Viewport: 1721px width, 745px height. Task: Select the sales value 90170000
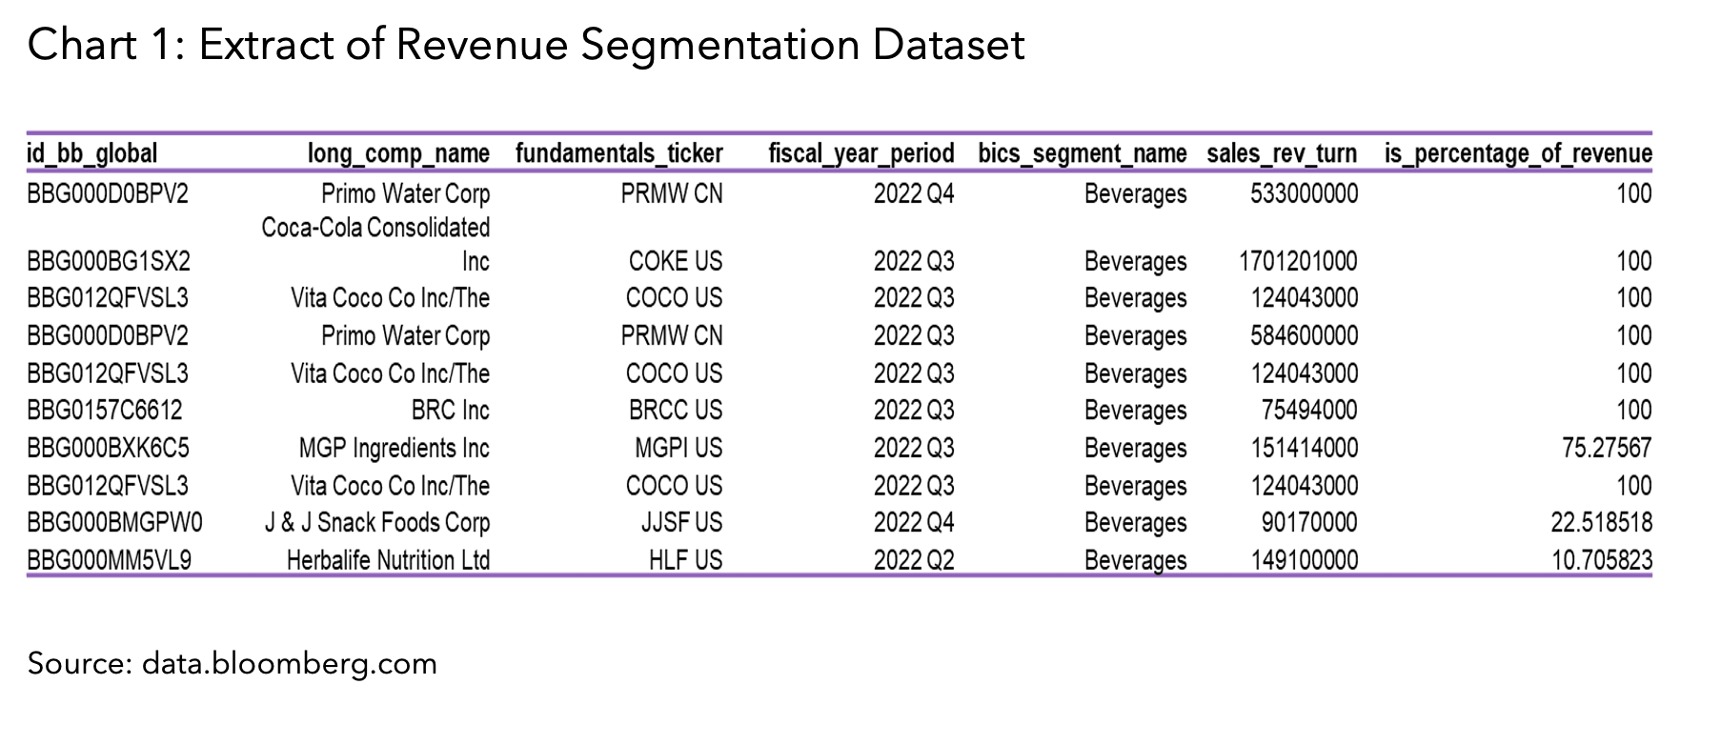pos(1310,523)
